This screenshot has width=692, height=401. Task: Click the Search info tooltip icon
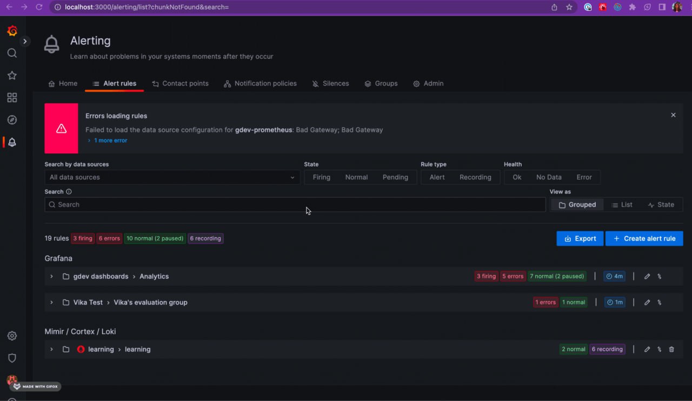pyautogui.click(x=69, y=192)
